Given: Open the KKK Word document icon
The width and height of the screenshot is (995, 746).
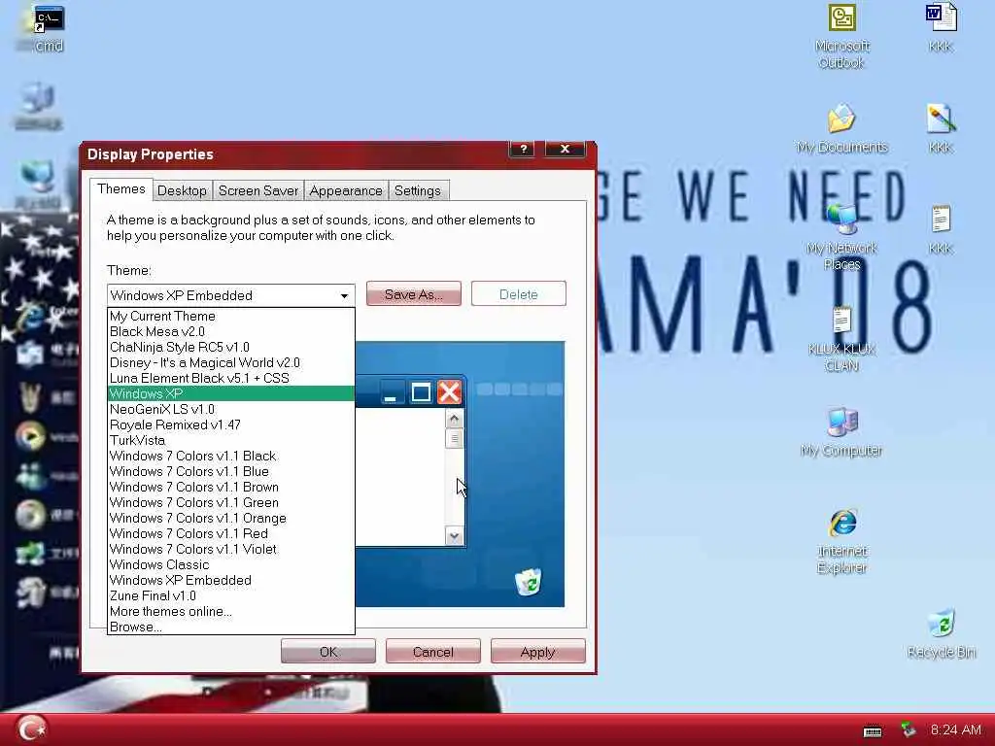Looking at the screenshot, I should tap(941, 28).
